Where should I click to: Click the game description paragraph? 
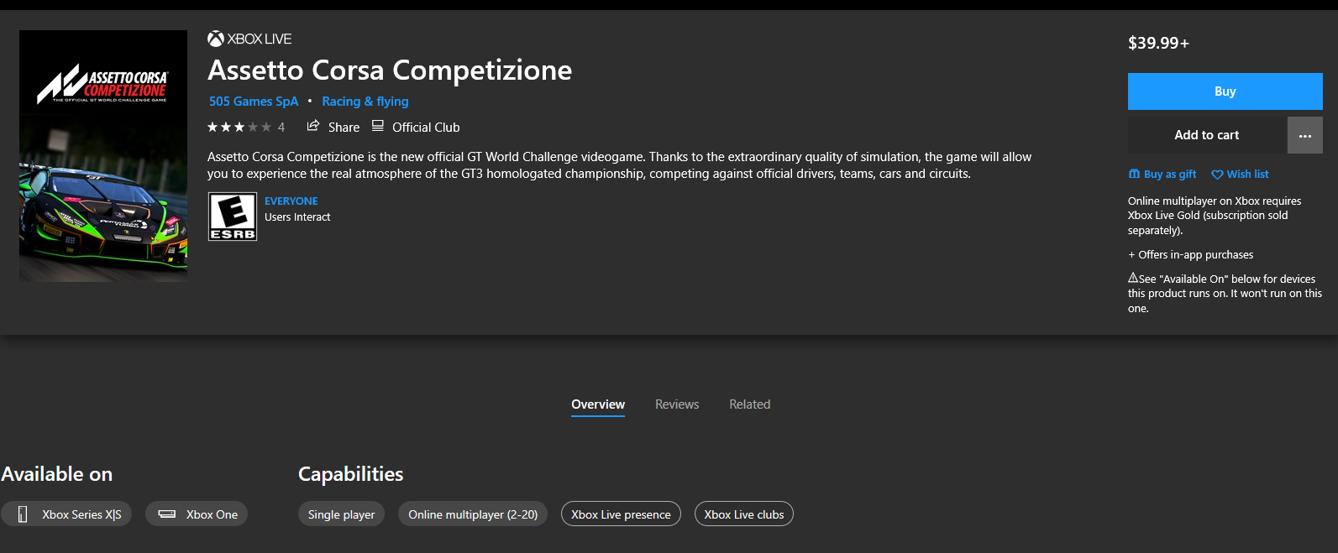coord(619,165)
